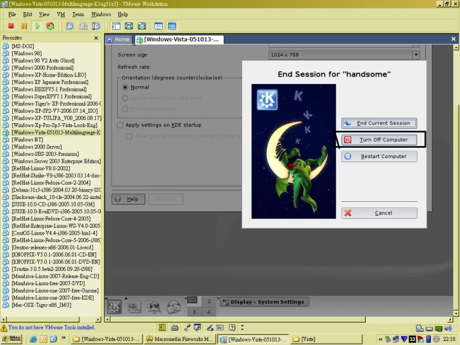Click the greyed Revert to snapshot icon
Viewport: 460px width, 345px height.
pos(83,26)
